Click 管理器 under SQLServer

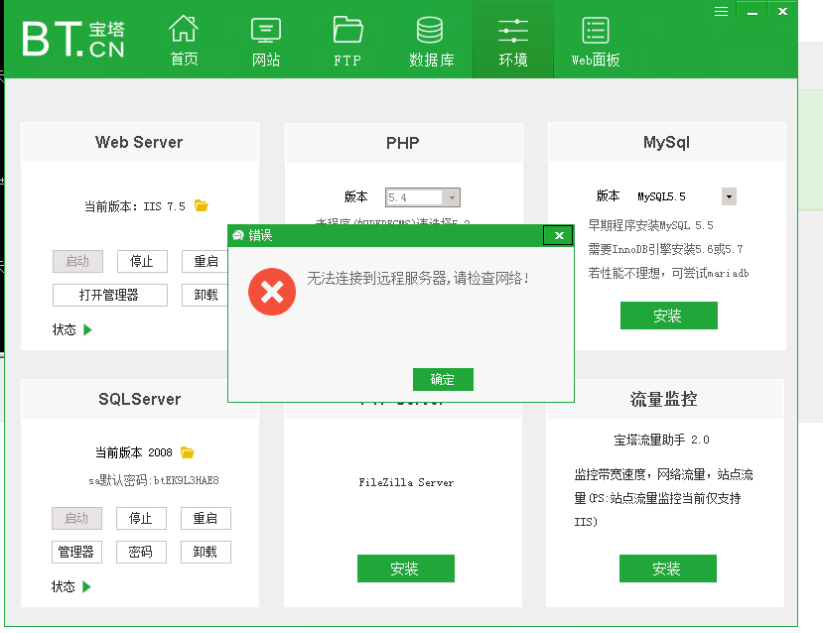coord(76,552)
